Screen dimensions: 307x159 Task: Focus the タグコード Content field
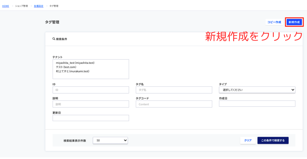(174, 104)
